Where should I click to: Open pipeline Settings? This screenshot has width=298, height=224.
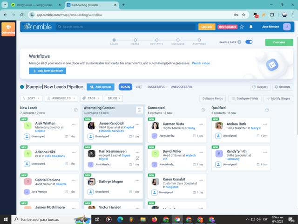click(283, 87)
